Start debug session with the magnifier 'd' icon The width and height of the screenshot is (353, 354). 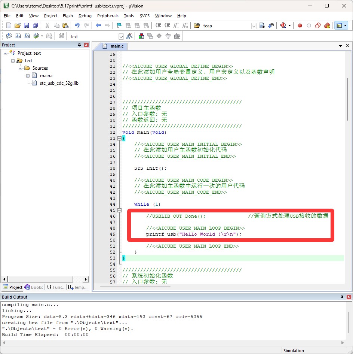pos(283,25)
